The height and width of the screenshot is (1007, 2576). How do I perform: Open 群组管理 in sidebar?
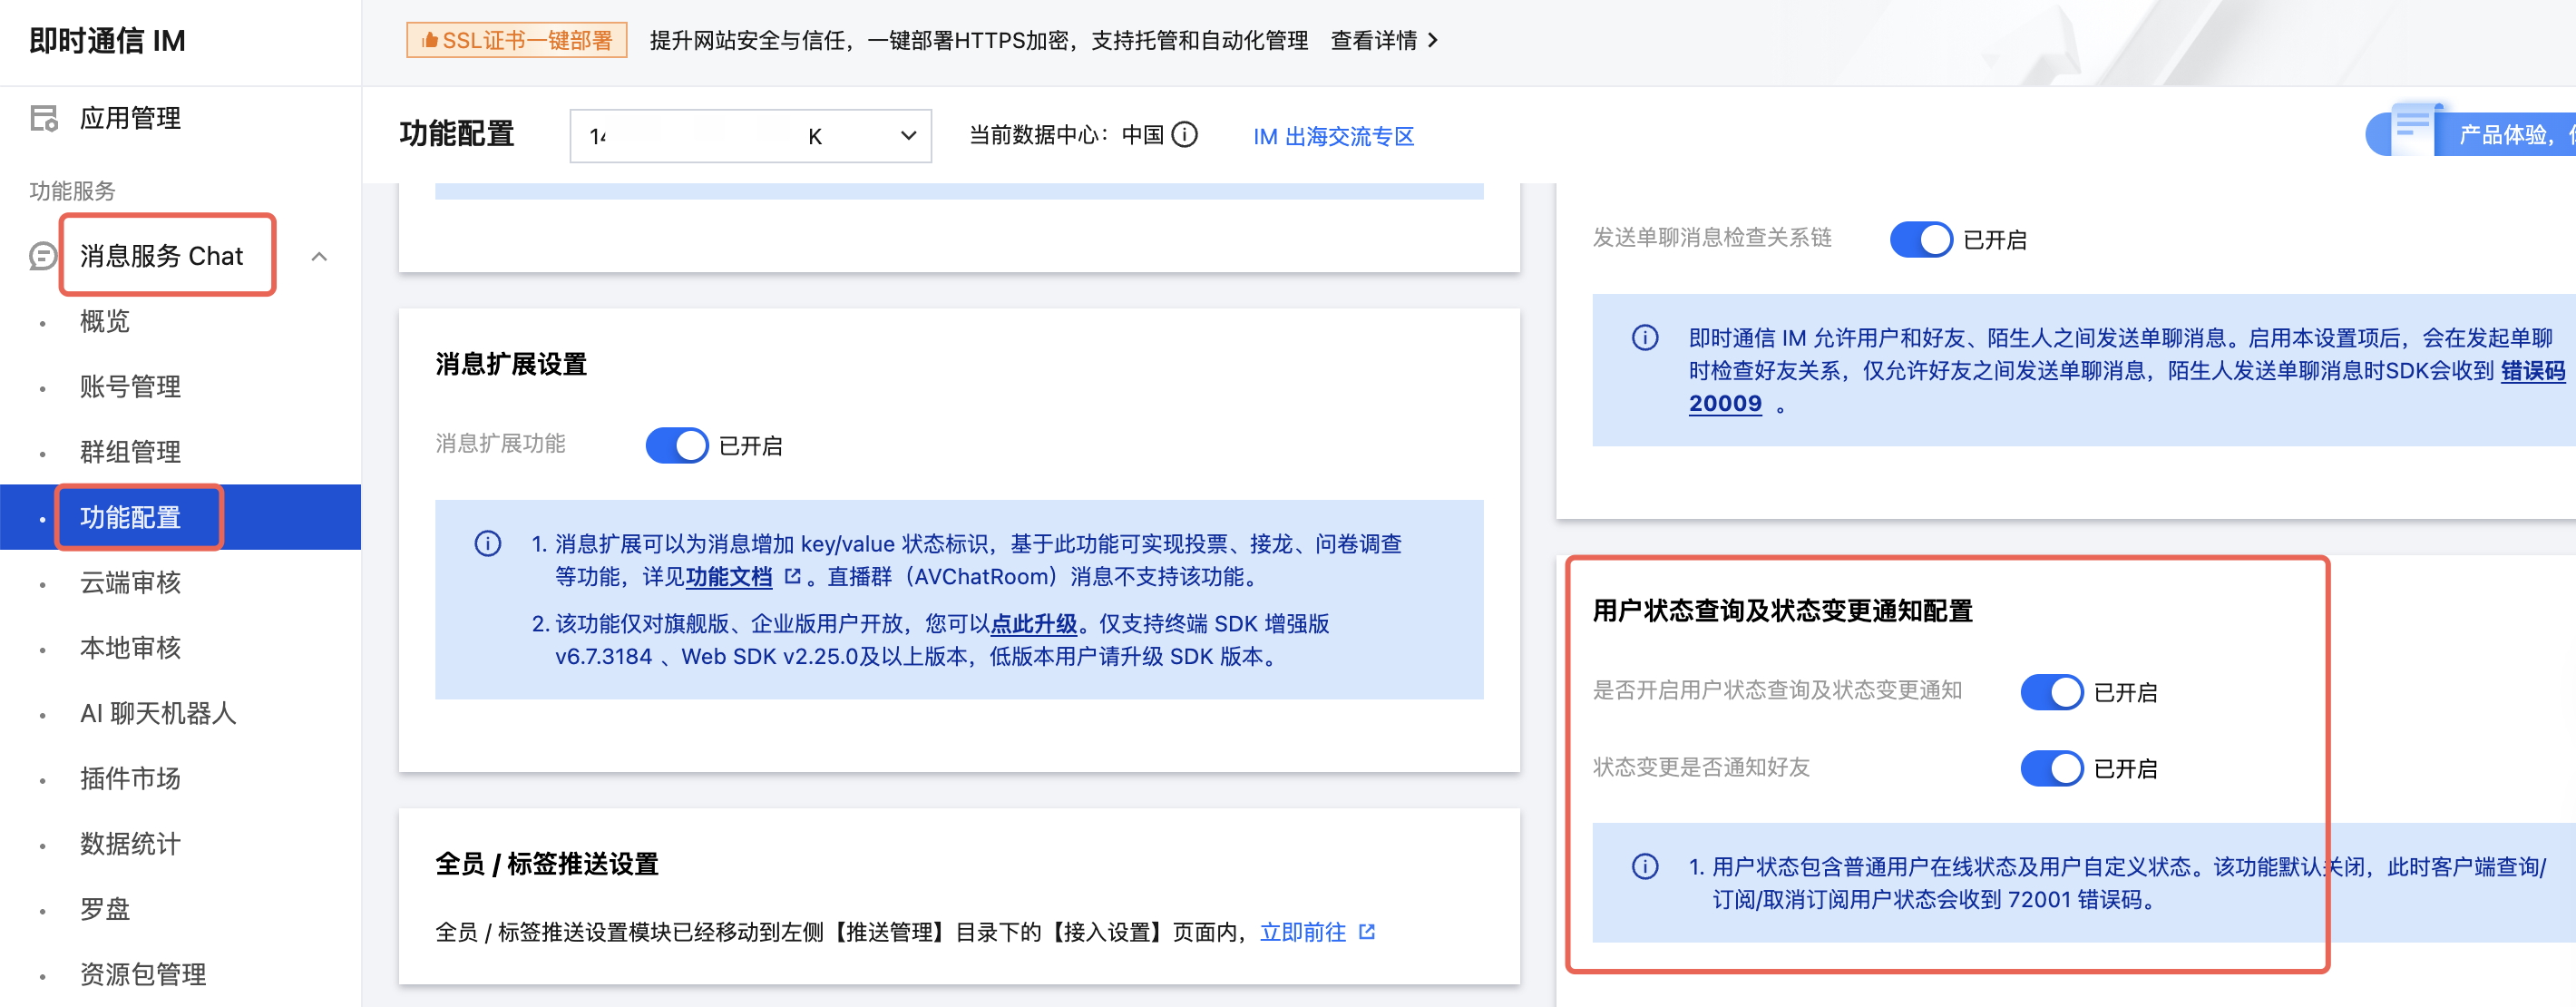click(130, 452)
